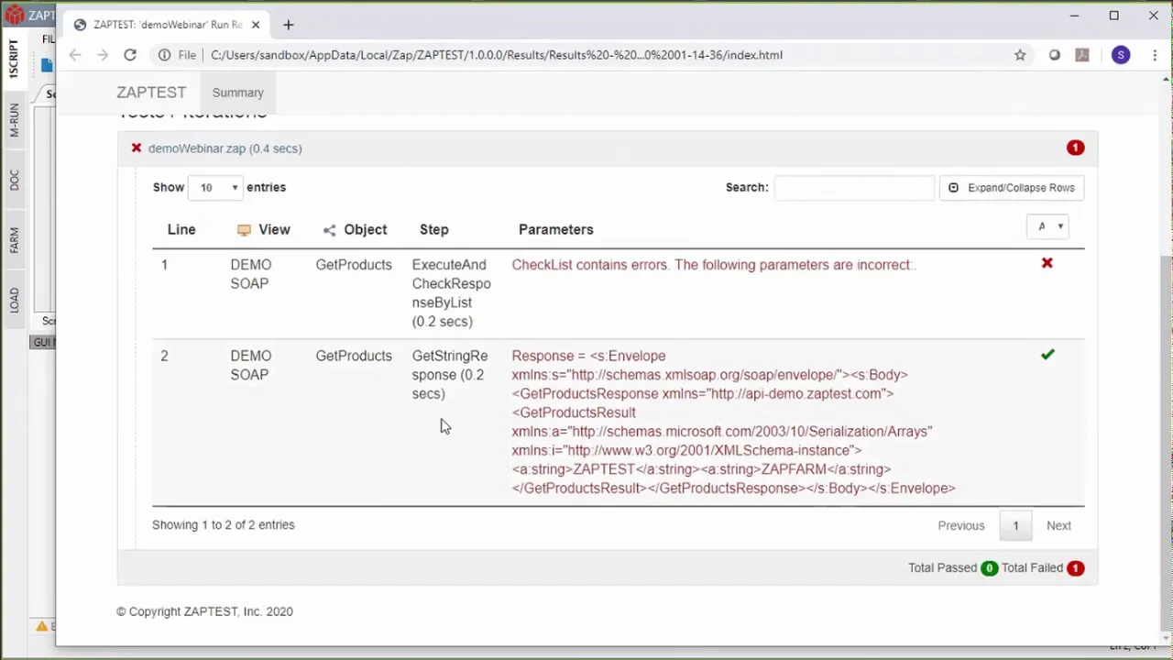The width and height of the screenshot is (1173, 660).
Task: Open the round grey extension icon
Action: click(1055, 55)
